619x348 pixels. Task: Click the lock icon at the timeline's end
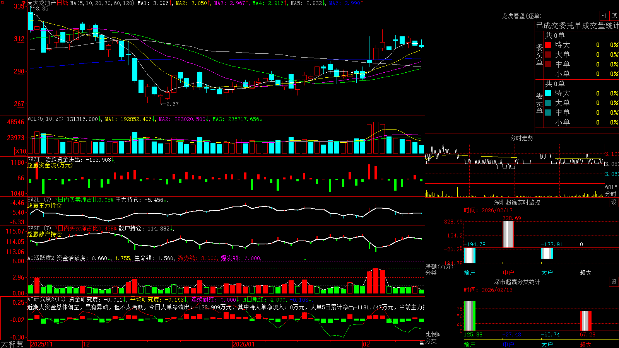(x=421, y=343)
